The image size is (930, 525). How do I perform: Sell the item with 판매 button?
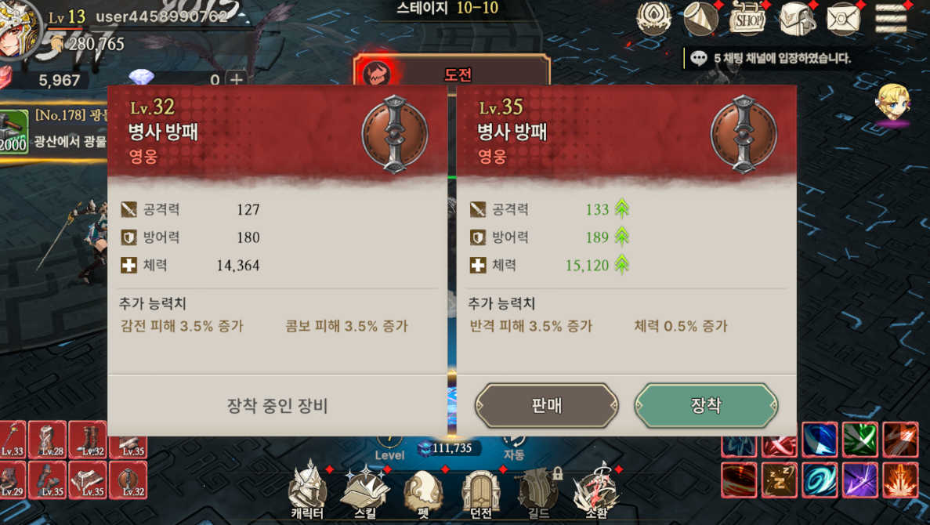click(x=546, y=405)
